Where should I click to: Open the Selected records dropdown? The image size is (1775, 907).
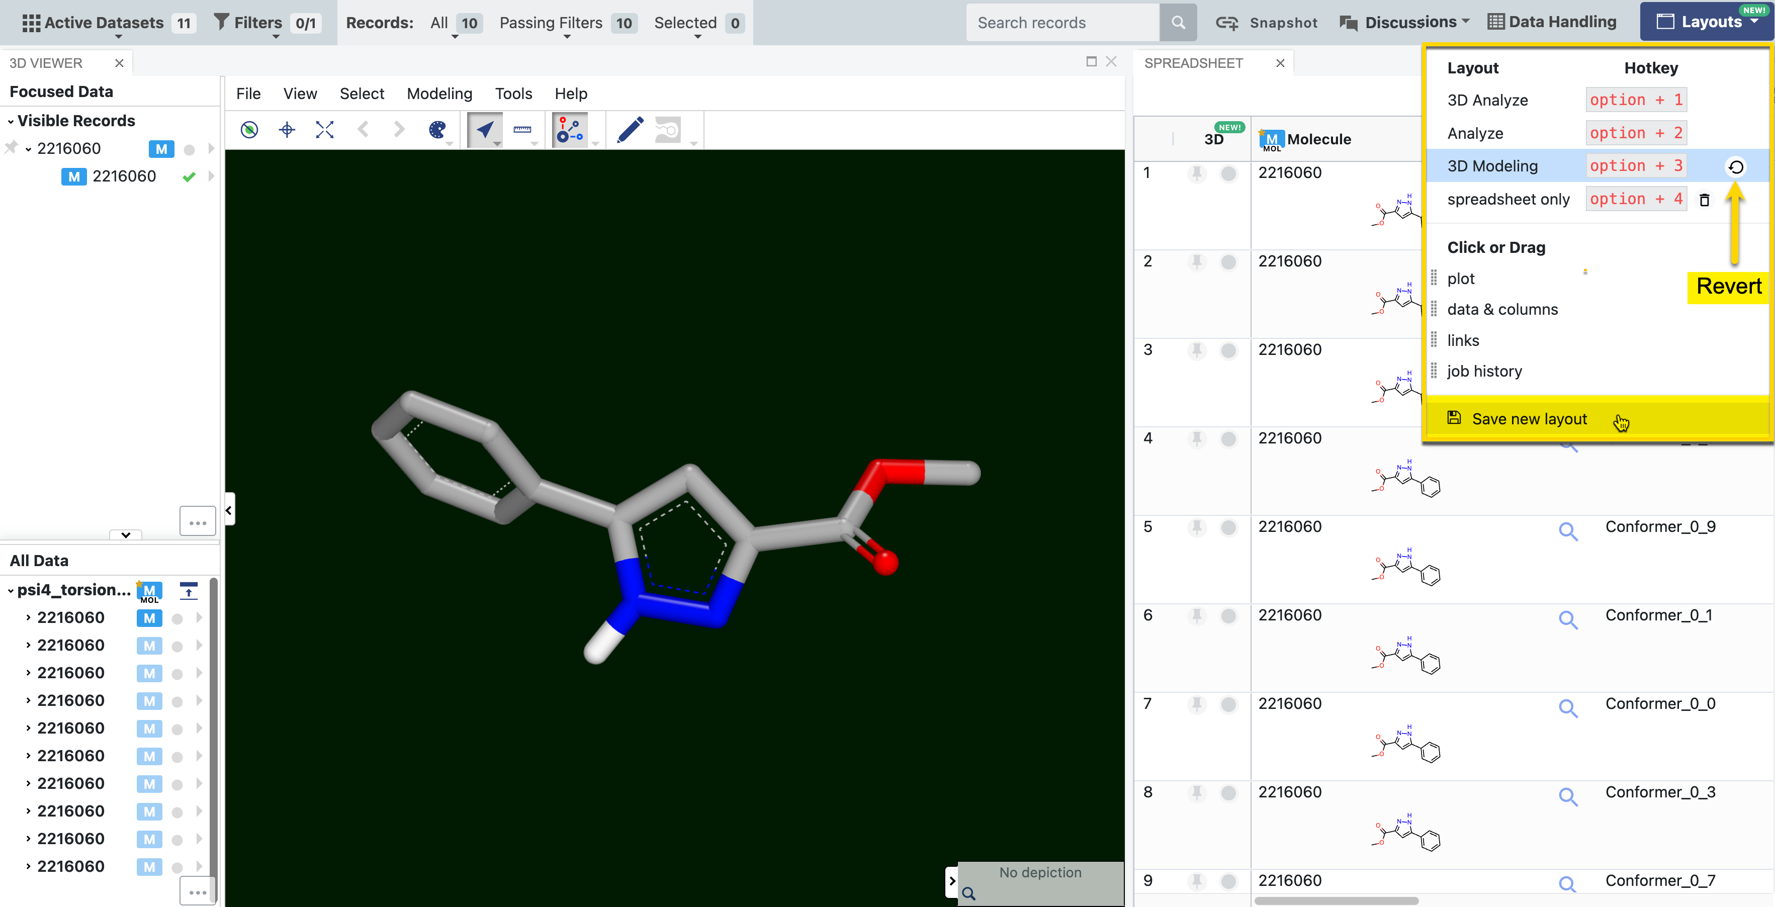pyautogui.click(x=699, y=23)
